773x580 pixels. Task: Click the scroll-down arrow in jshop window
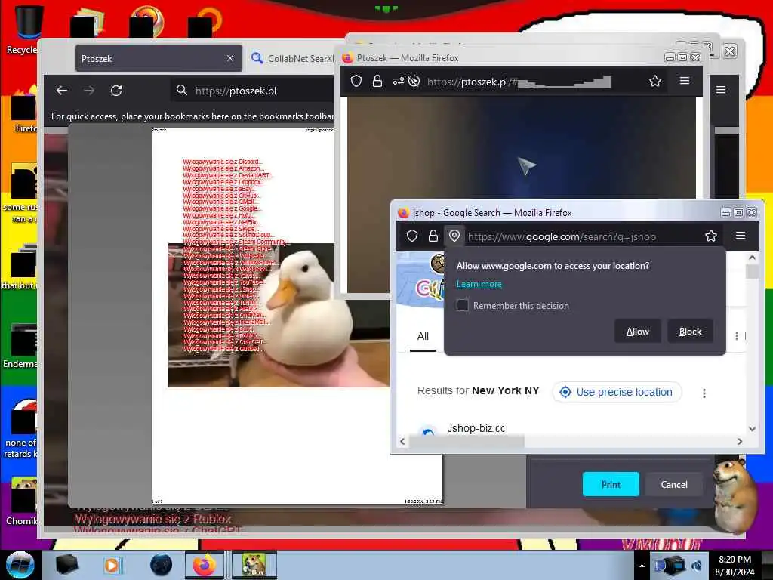point(752,429)
